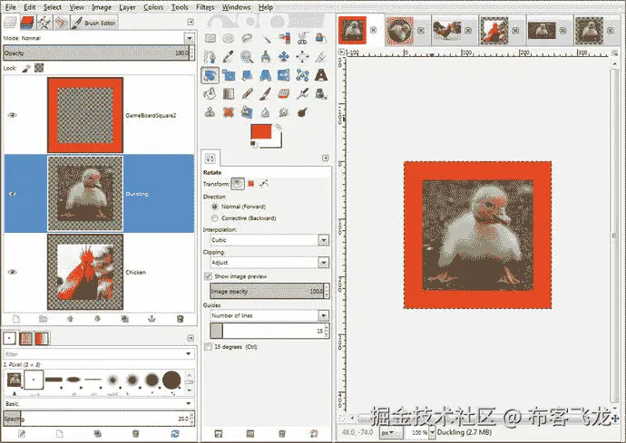Select the Rotate tool in toolbox
This screenshot has height=443, width=626.
(210, 75)
